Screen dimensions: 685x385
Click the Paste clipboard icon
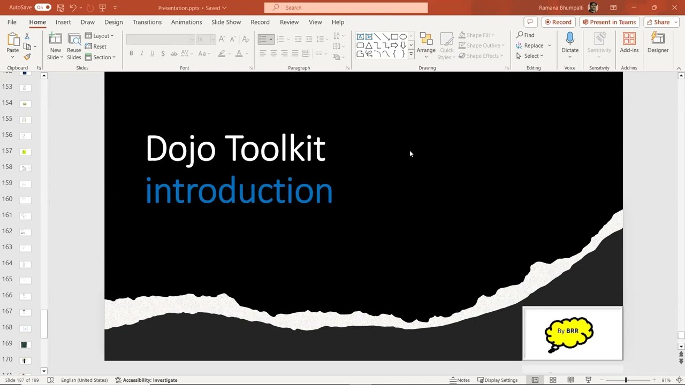(x=12, y=40)
